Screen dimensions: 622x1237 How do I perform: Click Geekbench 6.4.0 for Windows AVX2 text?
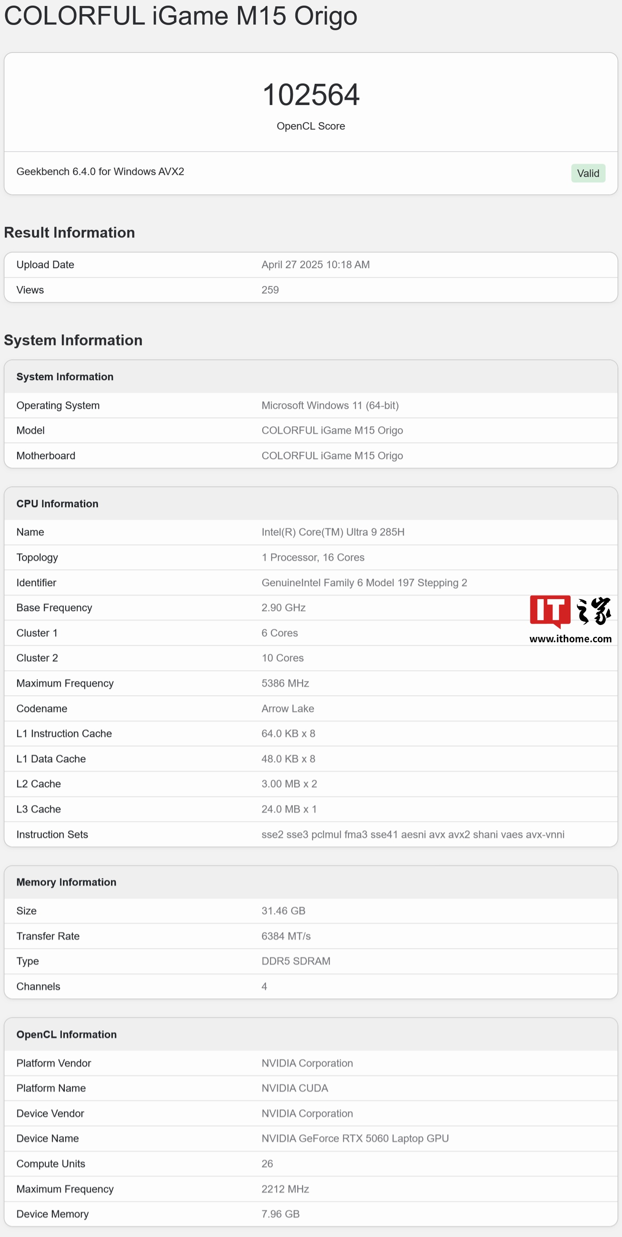[100, 172]
